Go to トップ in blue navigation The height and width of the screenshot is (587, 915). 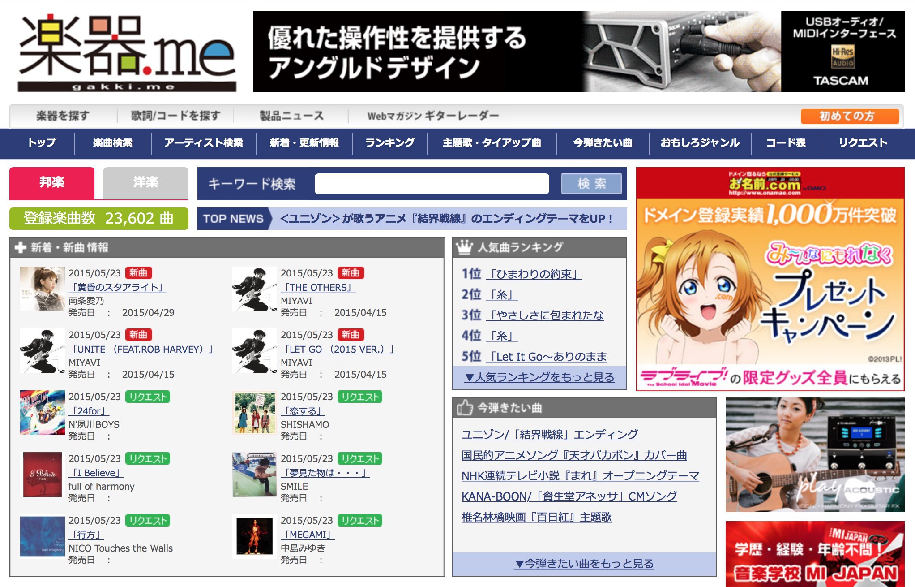(42, 143)
